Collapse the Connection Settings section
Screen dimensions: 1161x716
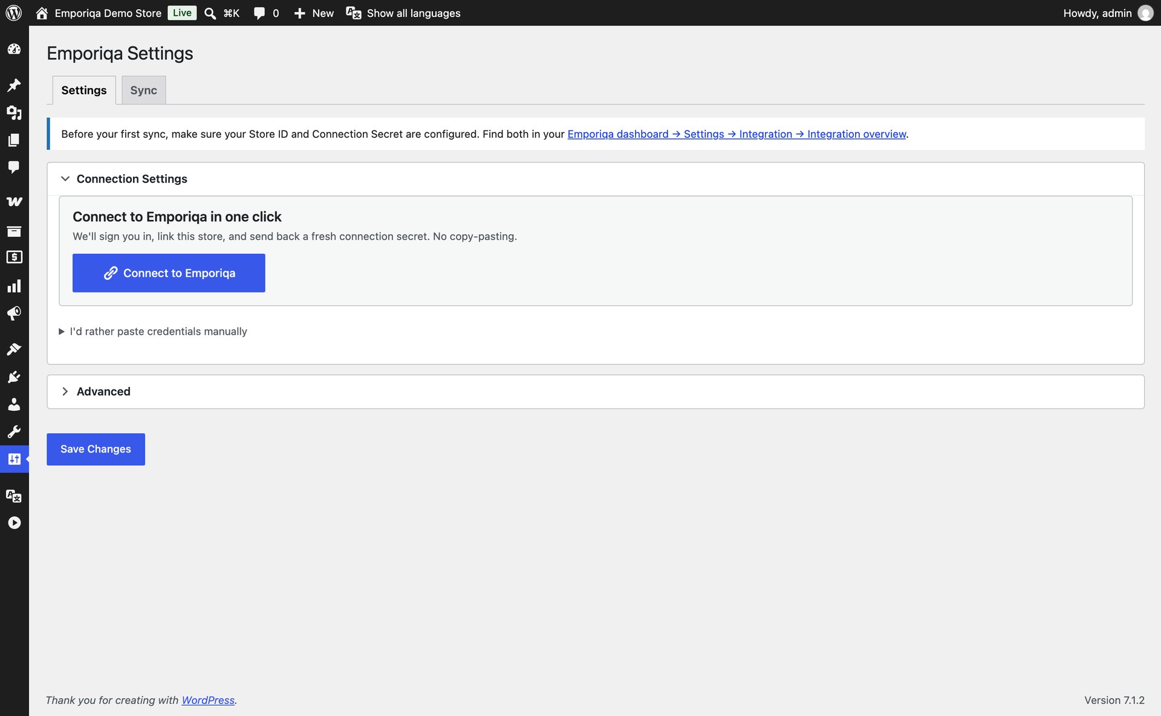[596, 179]
